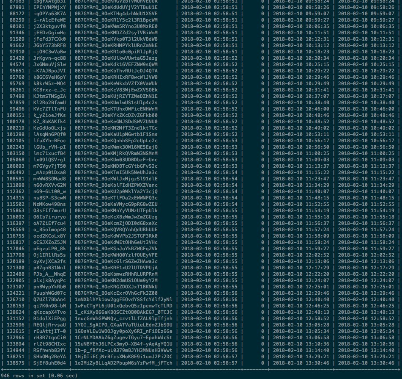Click the code REQljRrvsaU

[49, 325]
